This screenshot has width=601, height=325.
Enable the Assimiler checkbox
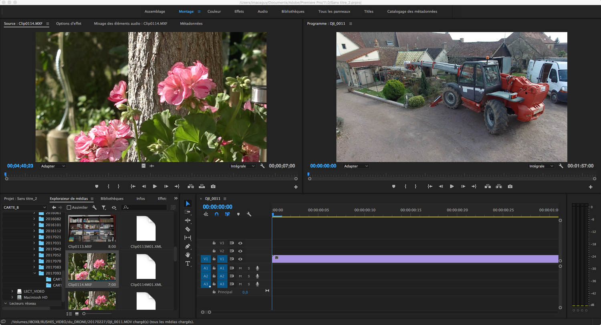[69, 208]
